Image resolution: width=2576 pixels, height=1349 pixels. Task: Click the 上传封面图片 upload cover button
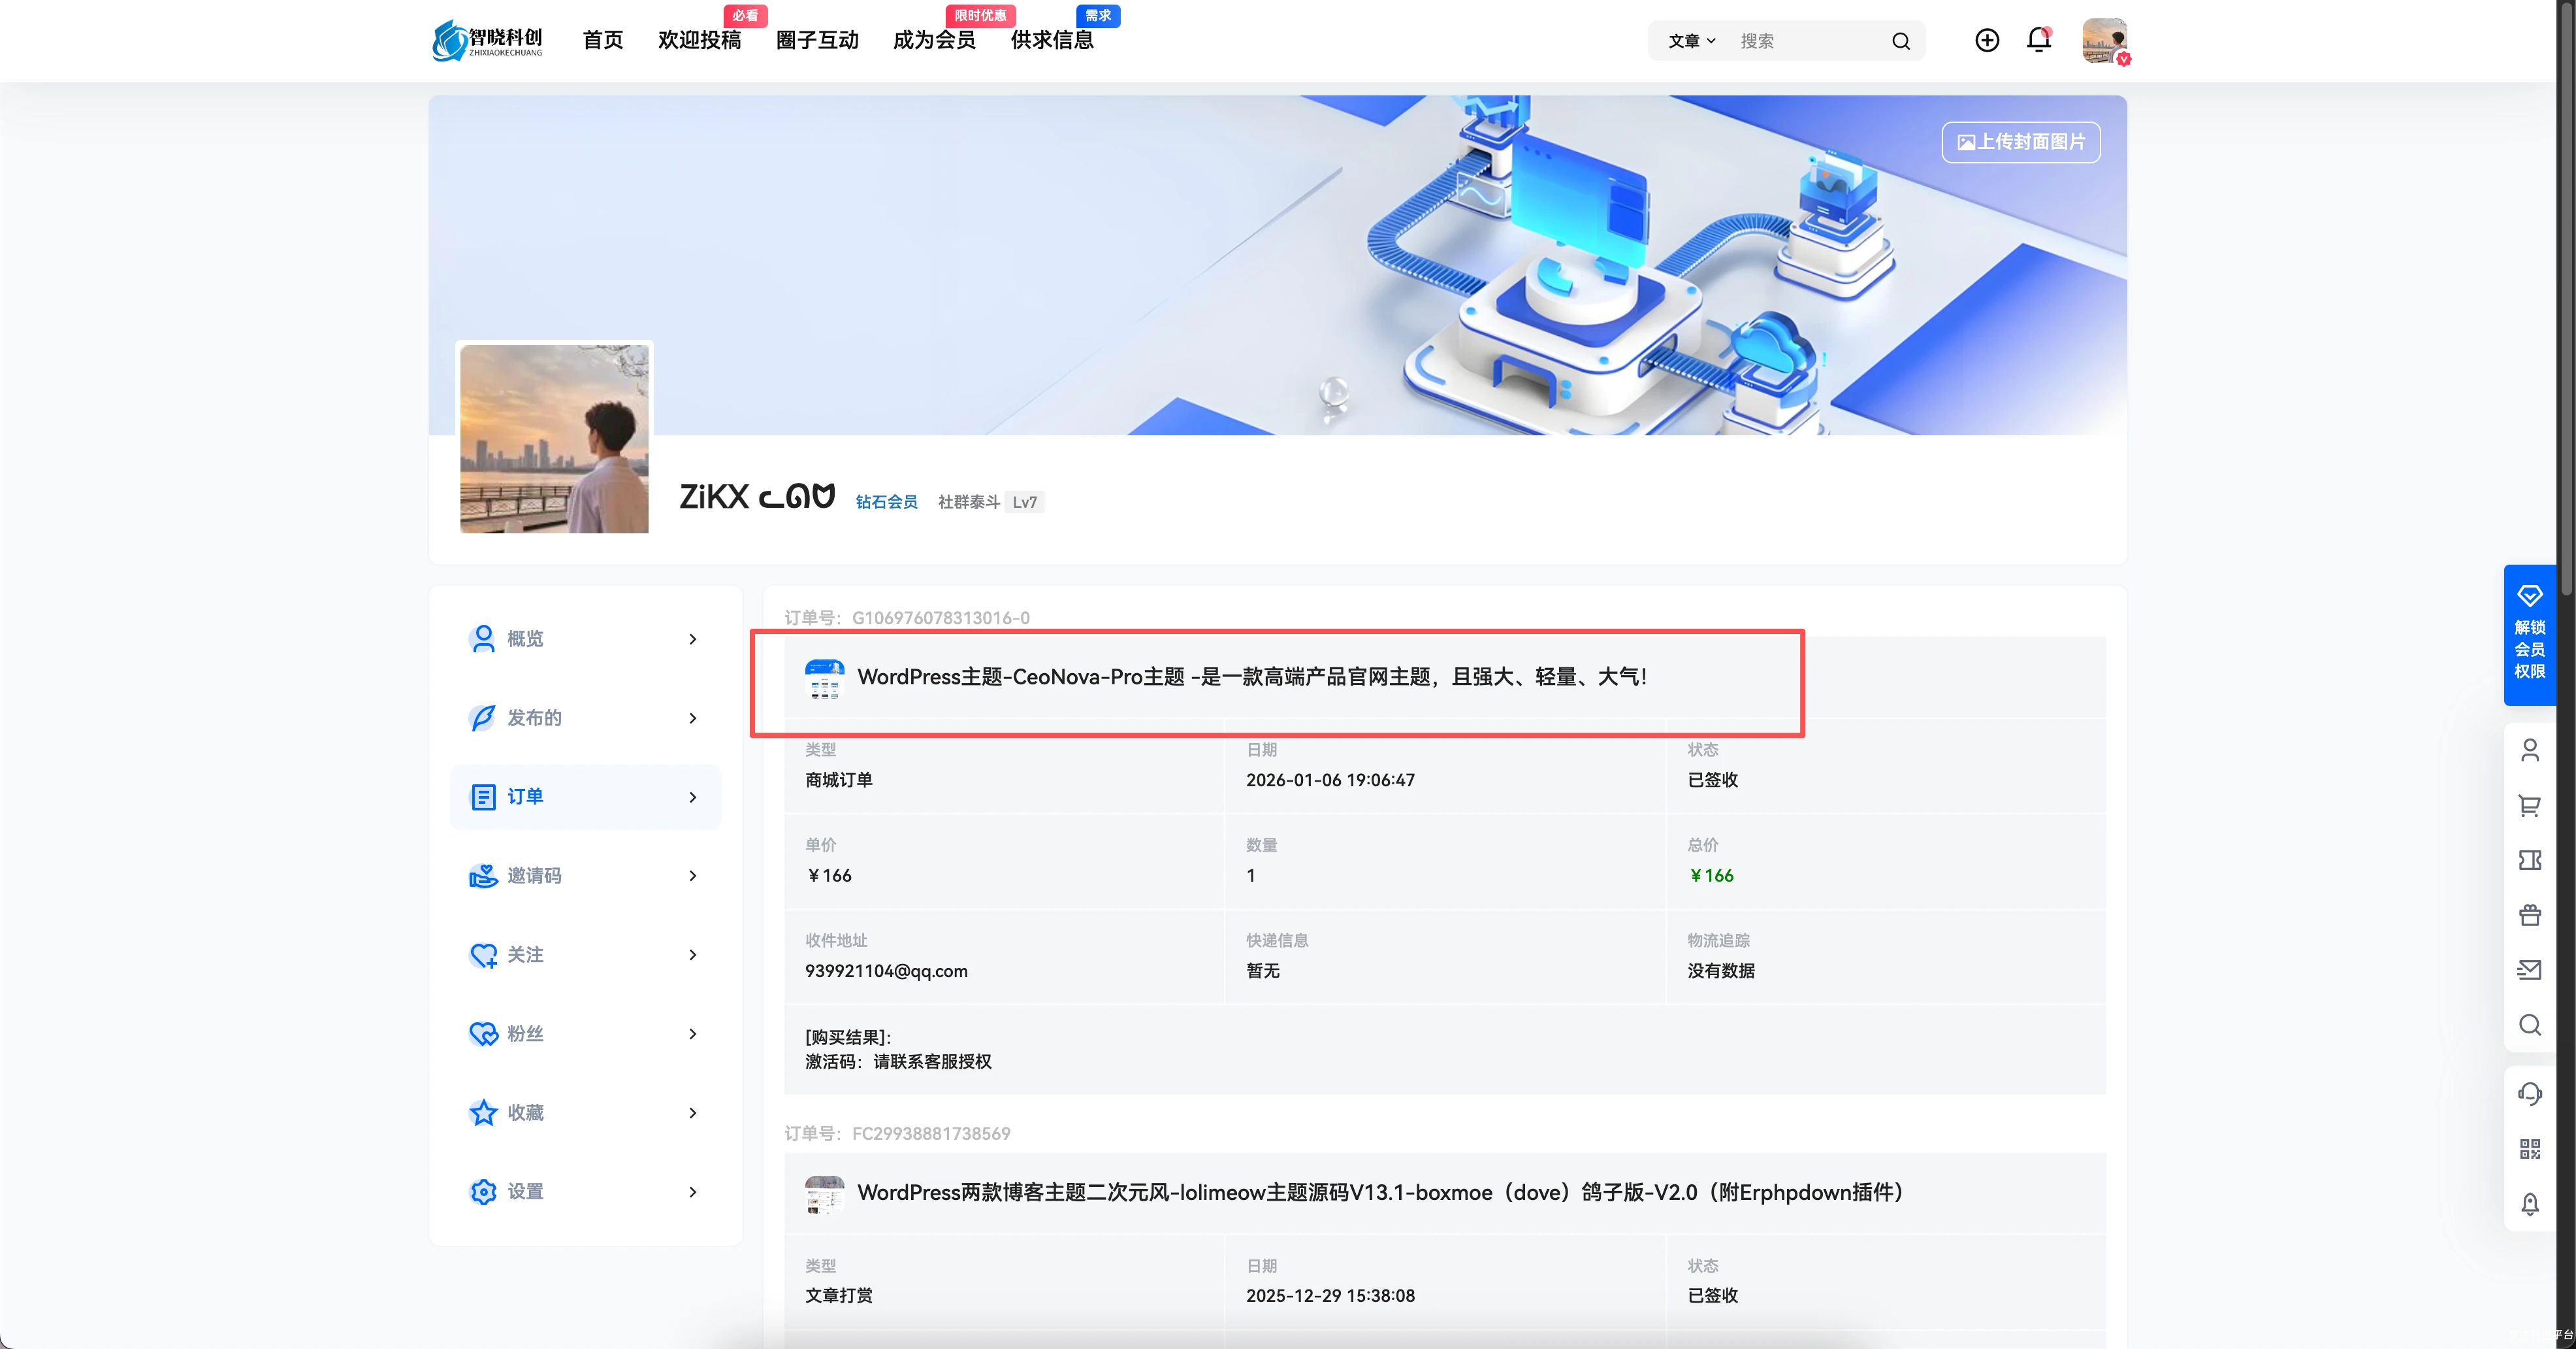[x=2019, y=142]
